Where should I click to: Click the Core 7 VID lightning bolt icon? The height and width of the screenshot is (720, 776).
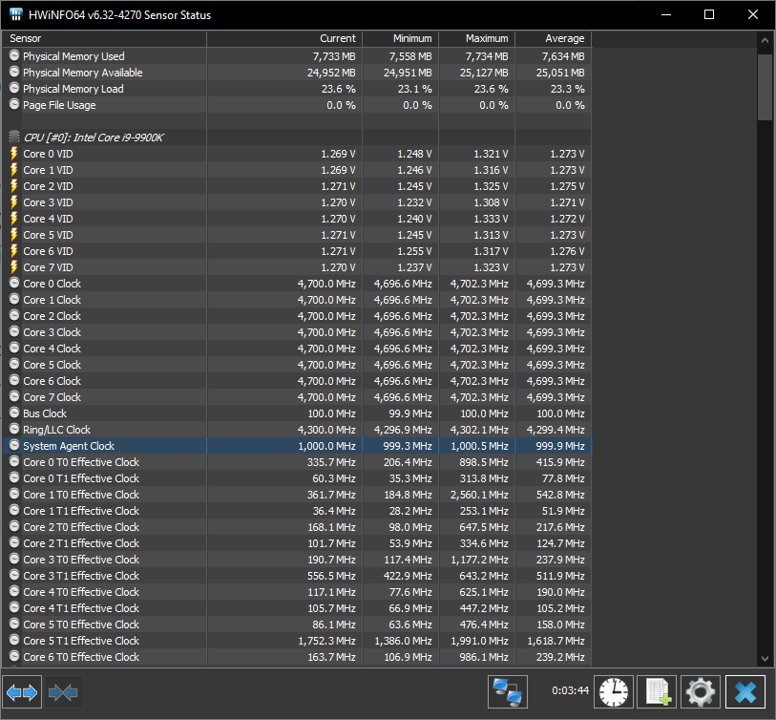tap(14, 267)
